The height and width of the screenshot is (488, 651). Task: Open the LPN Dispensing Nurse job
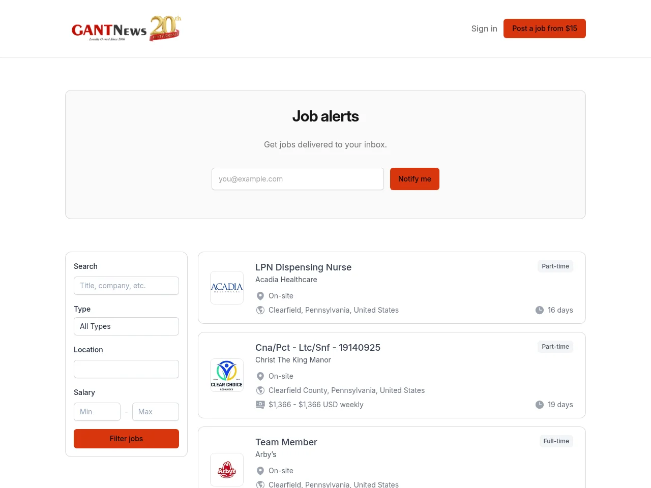point(304,267)
